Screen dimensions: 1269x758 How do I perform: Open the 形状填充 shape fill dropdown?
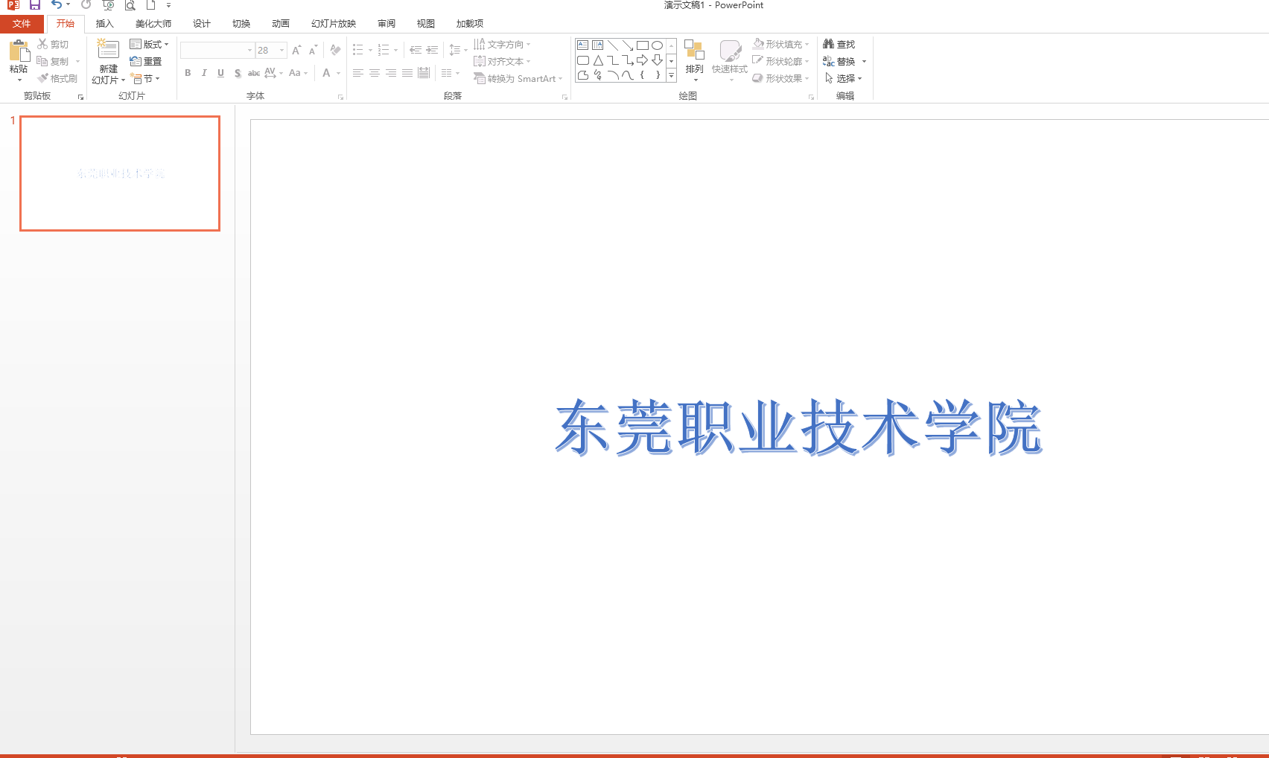pos(780,45)
